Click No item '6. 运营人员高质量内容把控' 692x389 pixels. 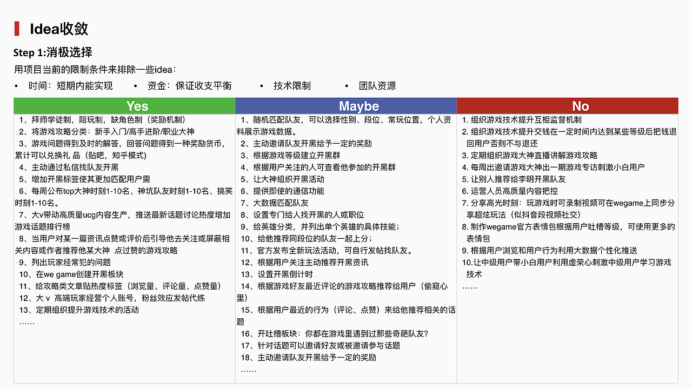(510, 191)
